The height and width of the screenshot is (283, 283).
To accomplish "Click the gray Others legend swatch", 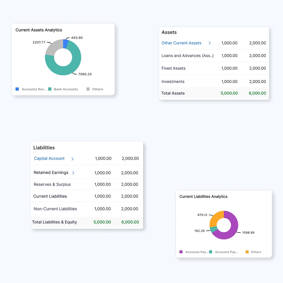I will click(x=88, y=89).
